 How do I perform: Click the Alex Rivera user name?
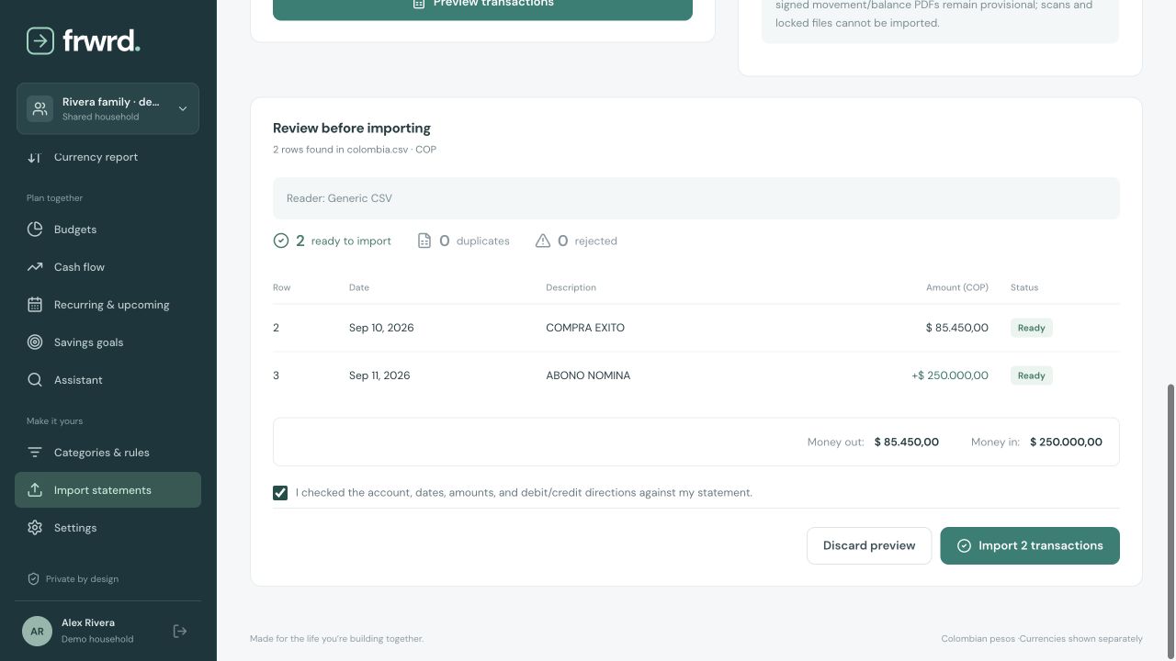(88, 622)
